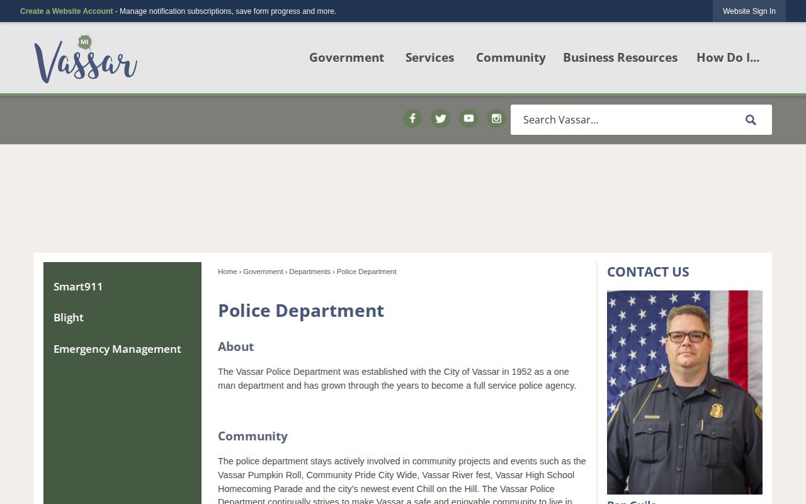Click Create a Website Account link
Viewport: 806px width, 504px height.
67,11
